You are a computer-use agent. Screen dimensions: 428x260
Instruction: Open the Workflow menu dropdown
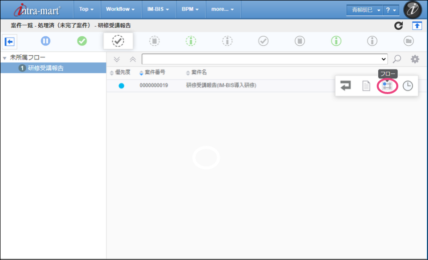pos(120,9)
